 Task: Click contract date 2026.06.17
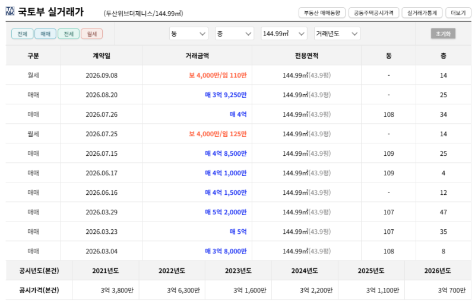(x=102, y=173)
